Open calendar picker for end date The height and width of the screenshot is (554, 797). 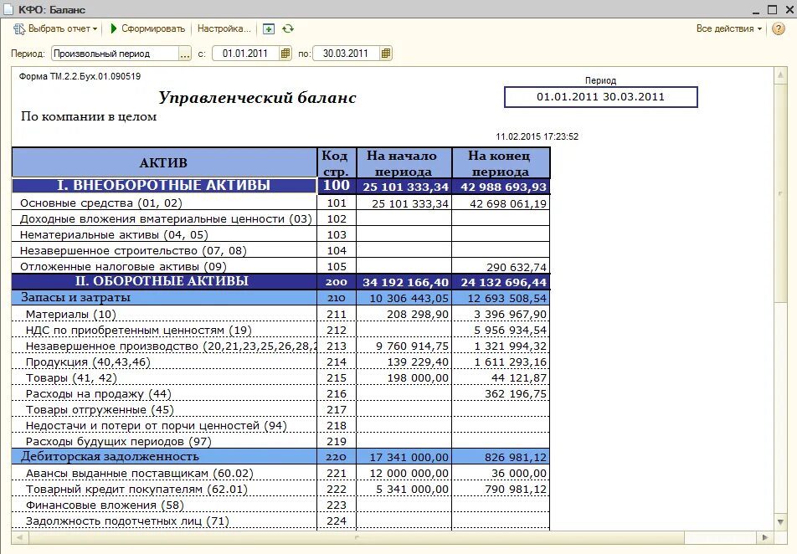pyautogui.click(x=386, y=54)
